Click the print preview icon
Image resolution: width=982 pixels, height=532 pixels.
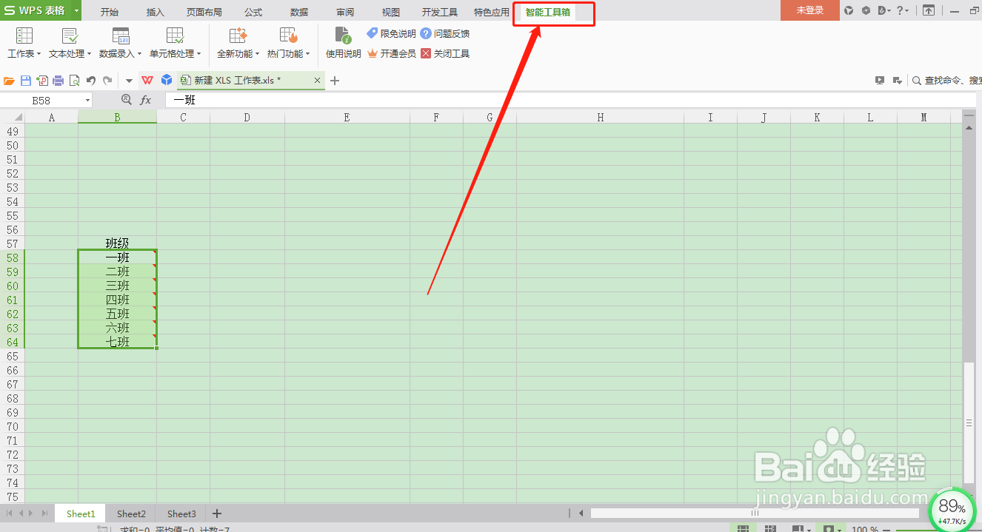74,81
